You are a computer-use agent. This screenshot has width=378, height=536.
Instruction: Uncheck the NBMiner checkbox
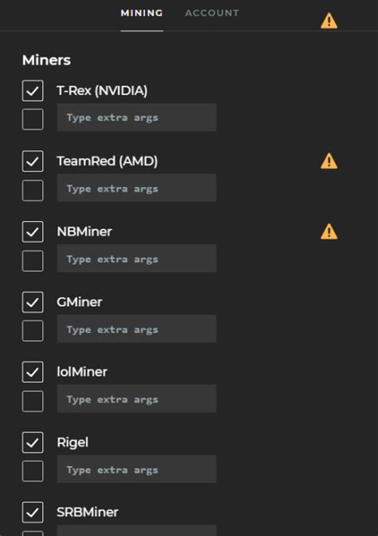click(33, 232)
